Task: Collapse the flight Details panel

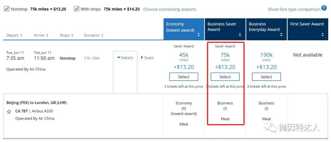Action: coord(125,58)
